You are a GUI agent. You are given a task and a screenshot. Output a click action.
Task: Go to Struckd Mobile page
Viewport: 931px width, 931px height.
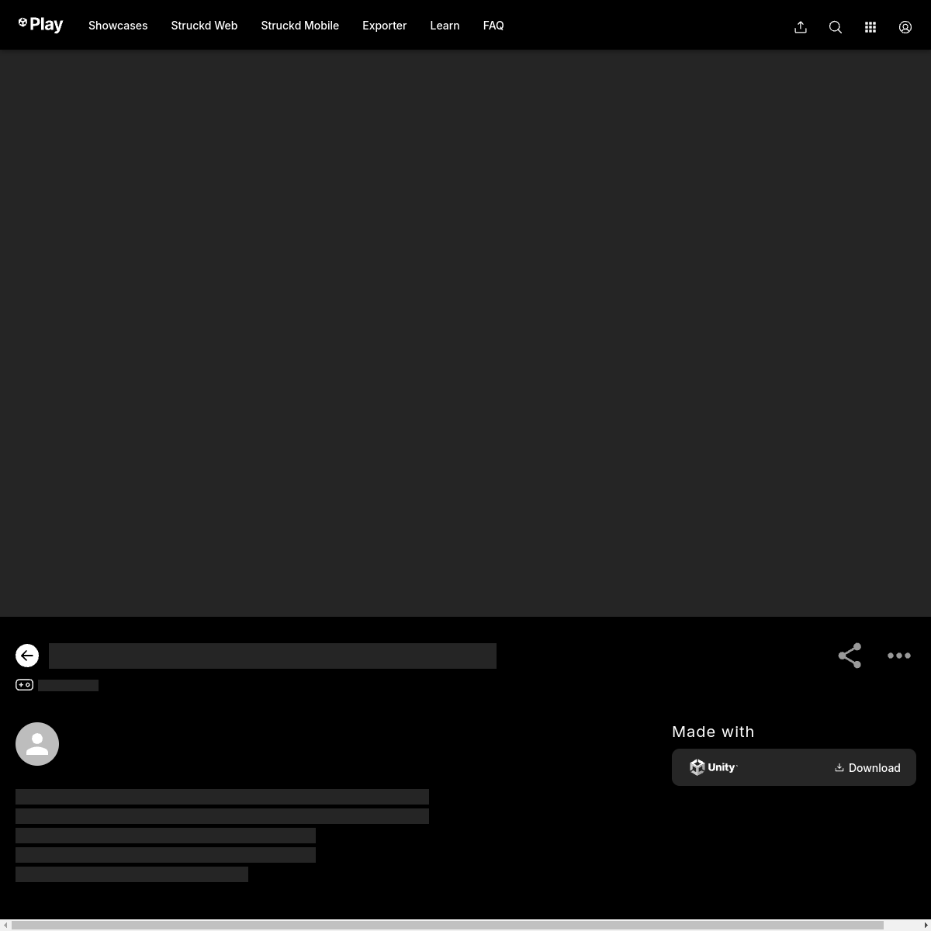coord(299,26)
